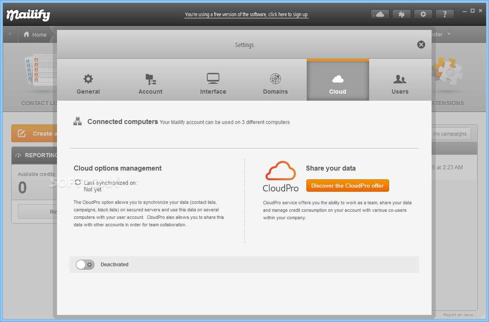Expand the dropdown arrow left of Home
Viewport: 489px width, 322px height.
tap(10, 34)
